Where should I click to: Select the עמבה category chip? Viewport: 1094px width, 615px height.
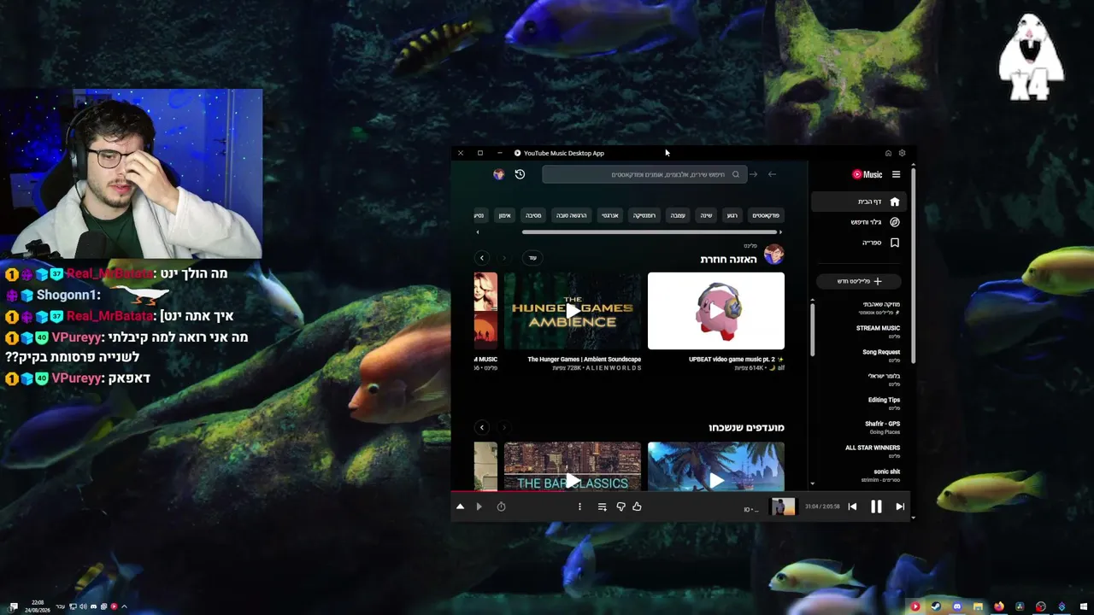678,215
